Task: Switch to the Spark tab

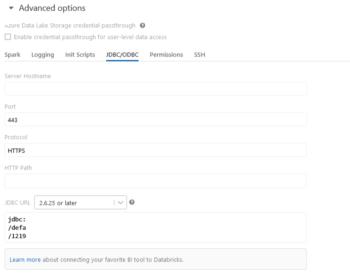Action: (x=12, y=55)
